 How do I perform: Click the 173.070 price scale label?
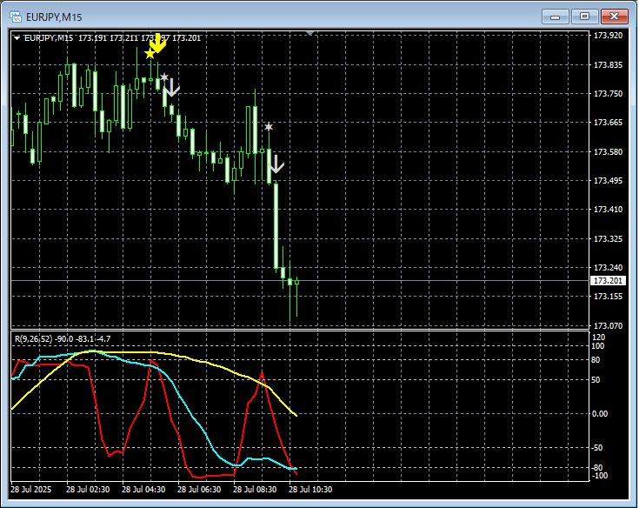click(x=608, y=325)
